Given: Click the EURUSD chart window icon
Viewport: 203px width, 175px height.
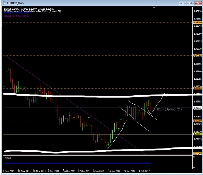Looking at the screenshot, I should (x=4, y=3).
